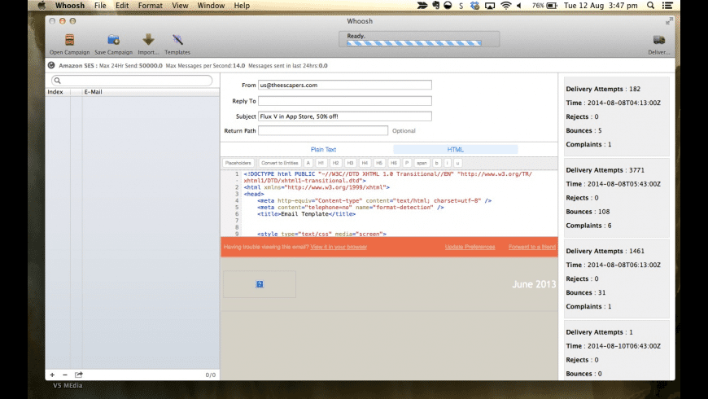Apply underline with the u button
Screen dimensions: 708x399
(457, 163)
